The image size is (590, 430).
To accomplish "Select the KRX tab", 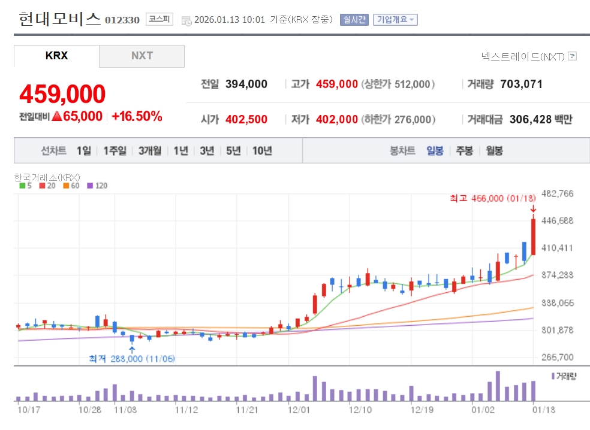I will (56, 56).
